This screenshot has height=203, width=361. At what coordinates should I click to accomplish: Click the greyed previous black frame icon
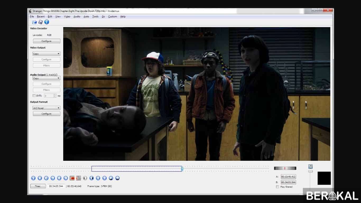point(85,178)
